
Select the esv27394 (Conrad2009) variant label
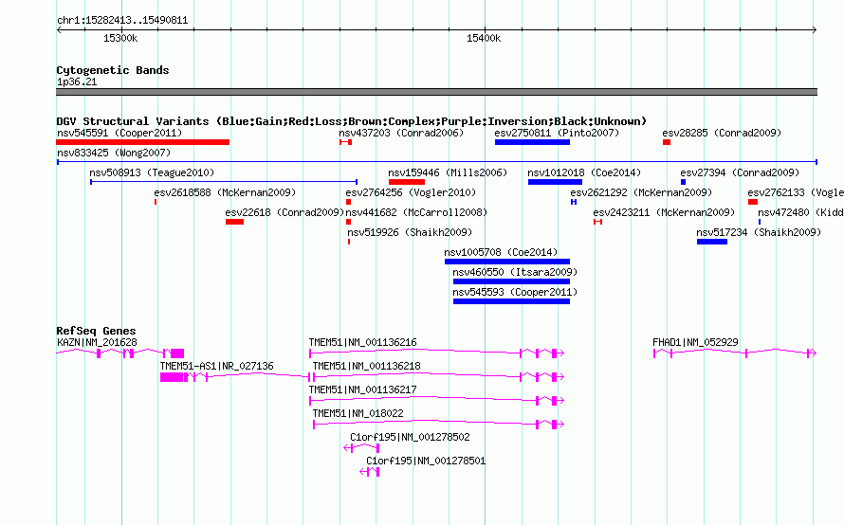pos(740,172)
